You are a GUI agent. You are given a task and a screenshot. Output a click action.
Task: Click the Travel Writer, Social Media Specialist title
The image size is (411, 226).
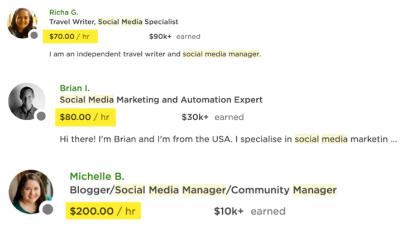[113, 22]
